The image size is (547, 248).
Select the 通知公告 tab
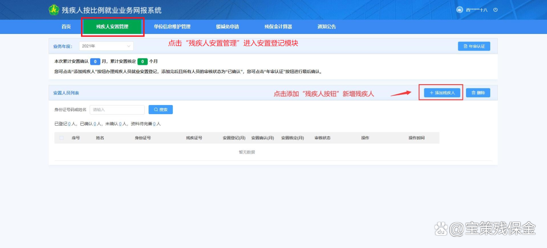[x=326, y=26]
